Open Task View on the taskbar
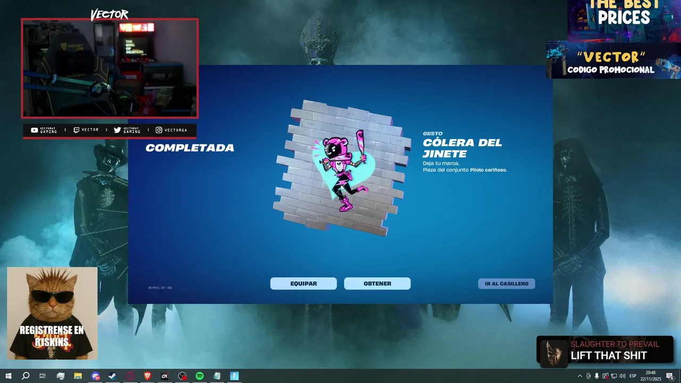The image size is (681, 383). click(x=43, y=376)
